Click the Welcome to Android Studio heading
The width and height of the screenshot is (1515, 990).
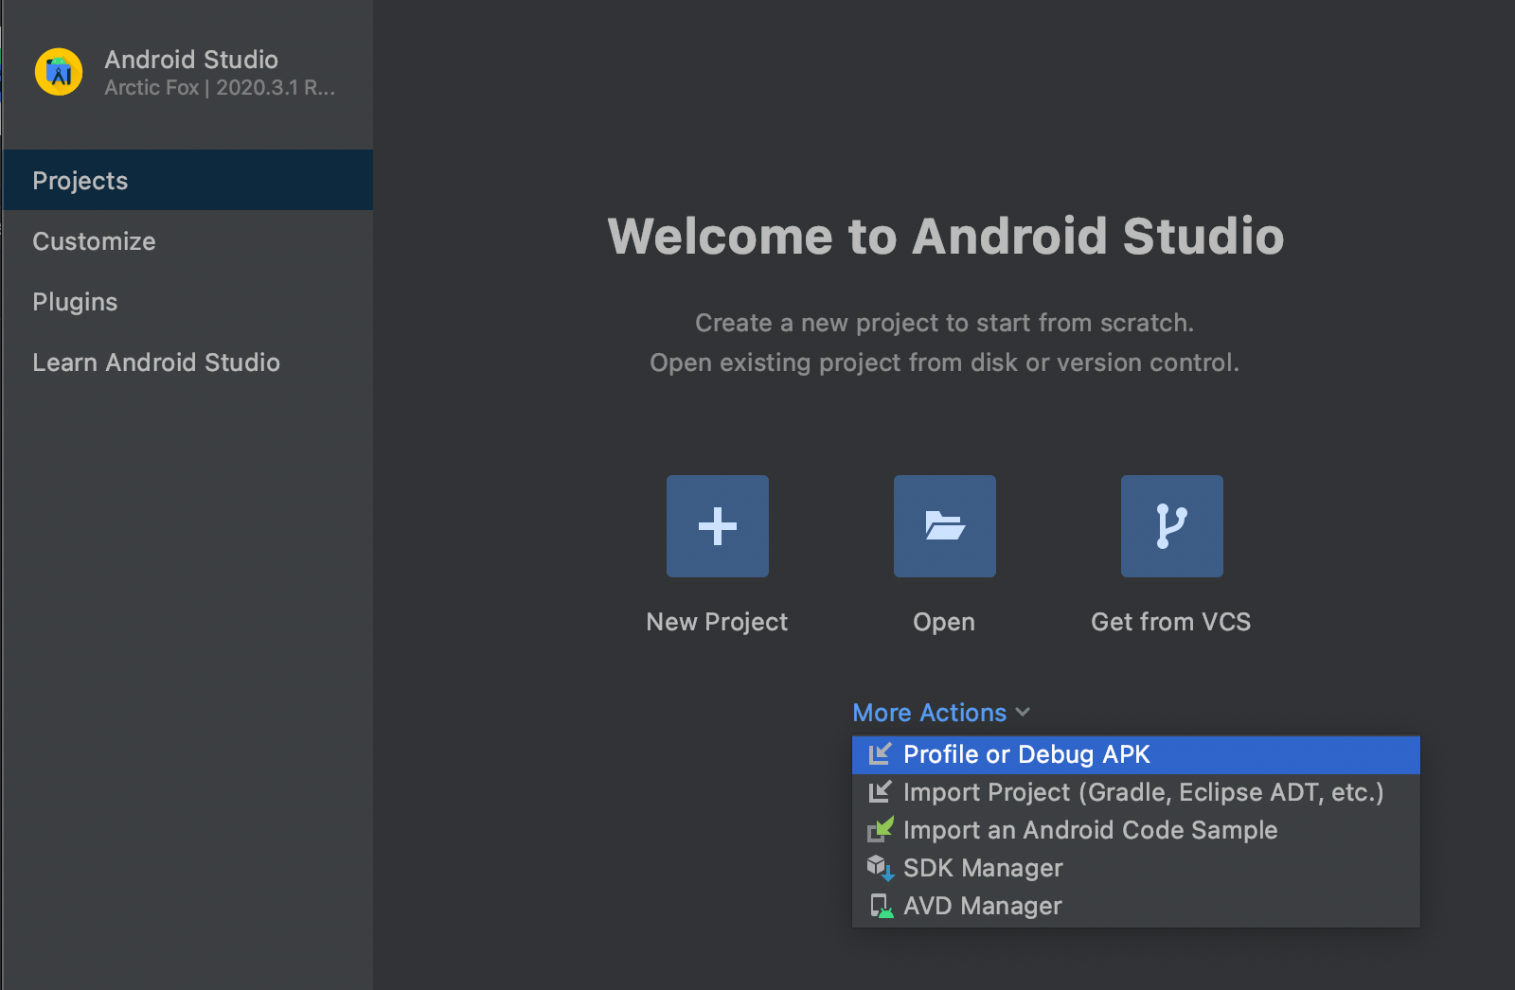946,236
